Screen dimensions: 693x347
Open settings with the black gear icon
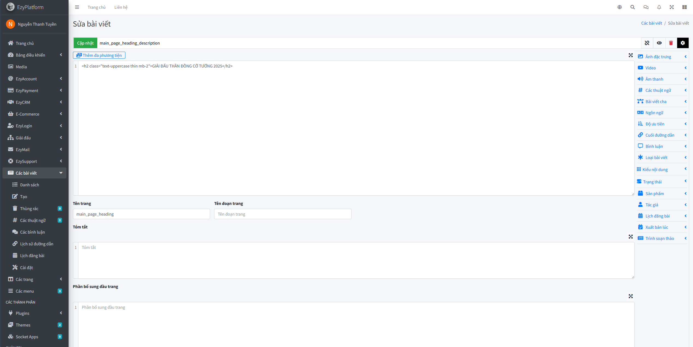tap(683, 43)
